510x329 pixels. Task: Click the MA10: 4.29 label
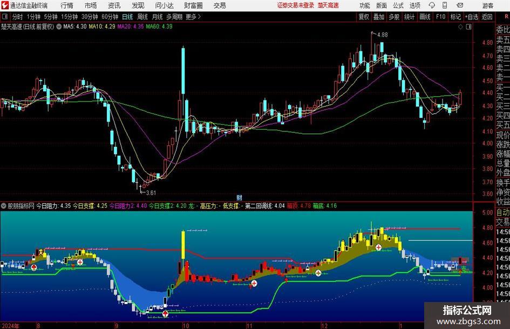[x=102, y=26]
